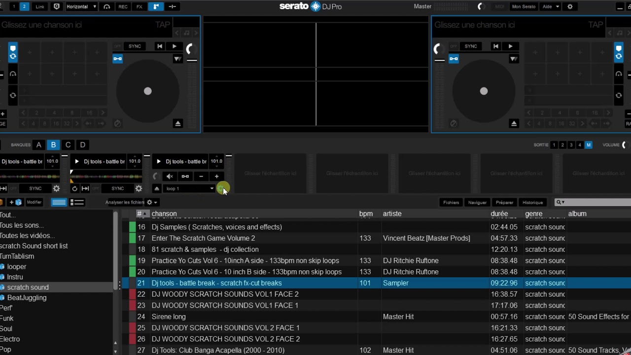
Task: Open the headphone cue panel icon
Action: 107,6
